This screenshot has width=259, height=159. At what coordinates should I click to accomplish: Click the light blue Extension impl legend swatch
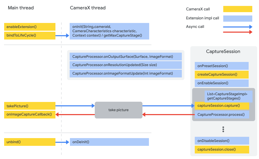click(238, 18)
